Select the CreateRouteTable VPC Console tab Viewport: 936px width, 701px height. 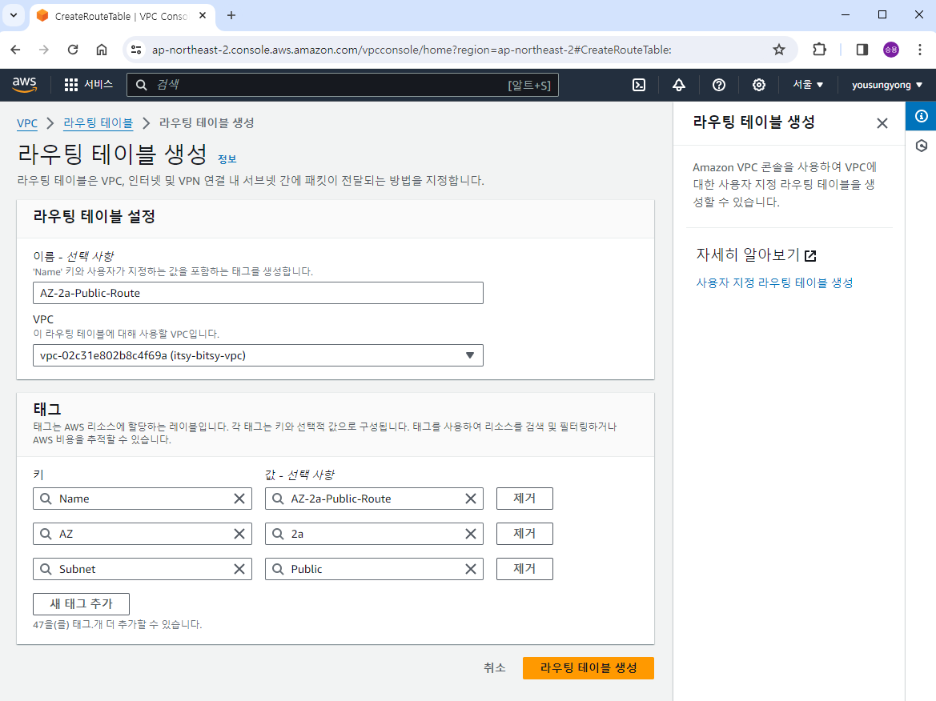click(x=121, y=16)
